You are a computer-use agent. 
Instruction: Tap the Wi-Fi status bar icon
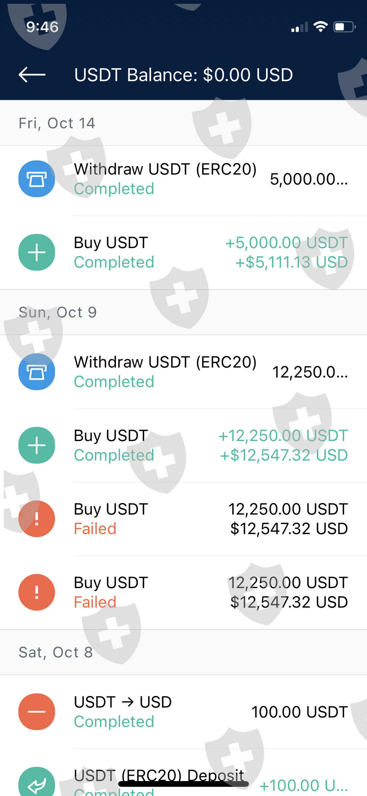tap(320, 27)
